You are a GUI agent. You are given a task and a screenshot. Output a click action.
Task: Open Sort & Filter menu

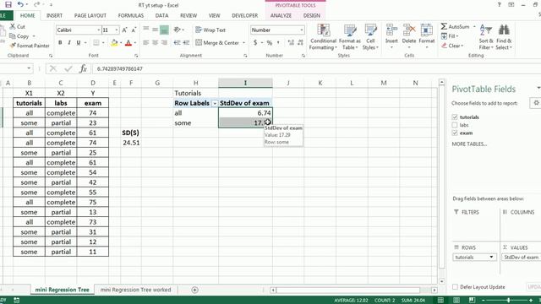[486, 37]
